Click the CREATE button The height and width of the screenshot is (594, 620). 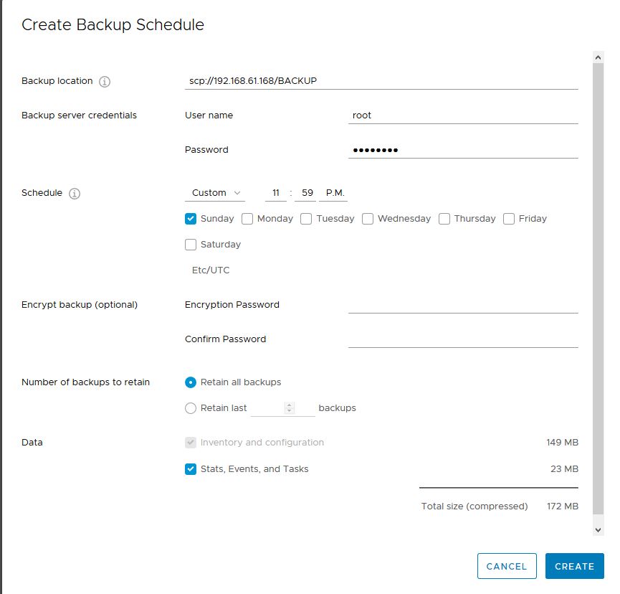tap(575, 566)
